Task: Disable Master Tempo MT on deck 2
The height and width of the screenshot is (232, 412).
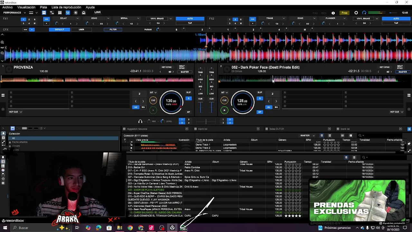Action: (x=260, y=112)
